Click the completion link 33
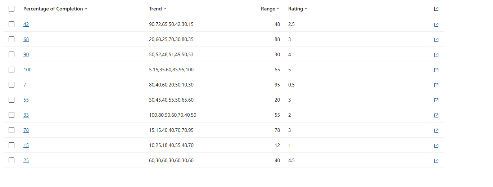 [x=26, y=115]
